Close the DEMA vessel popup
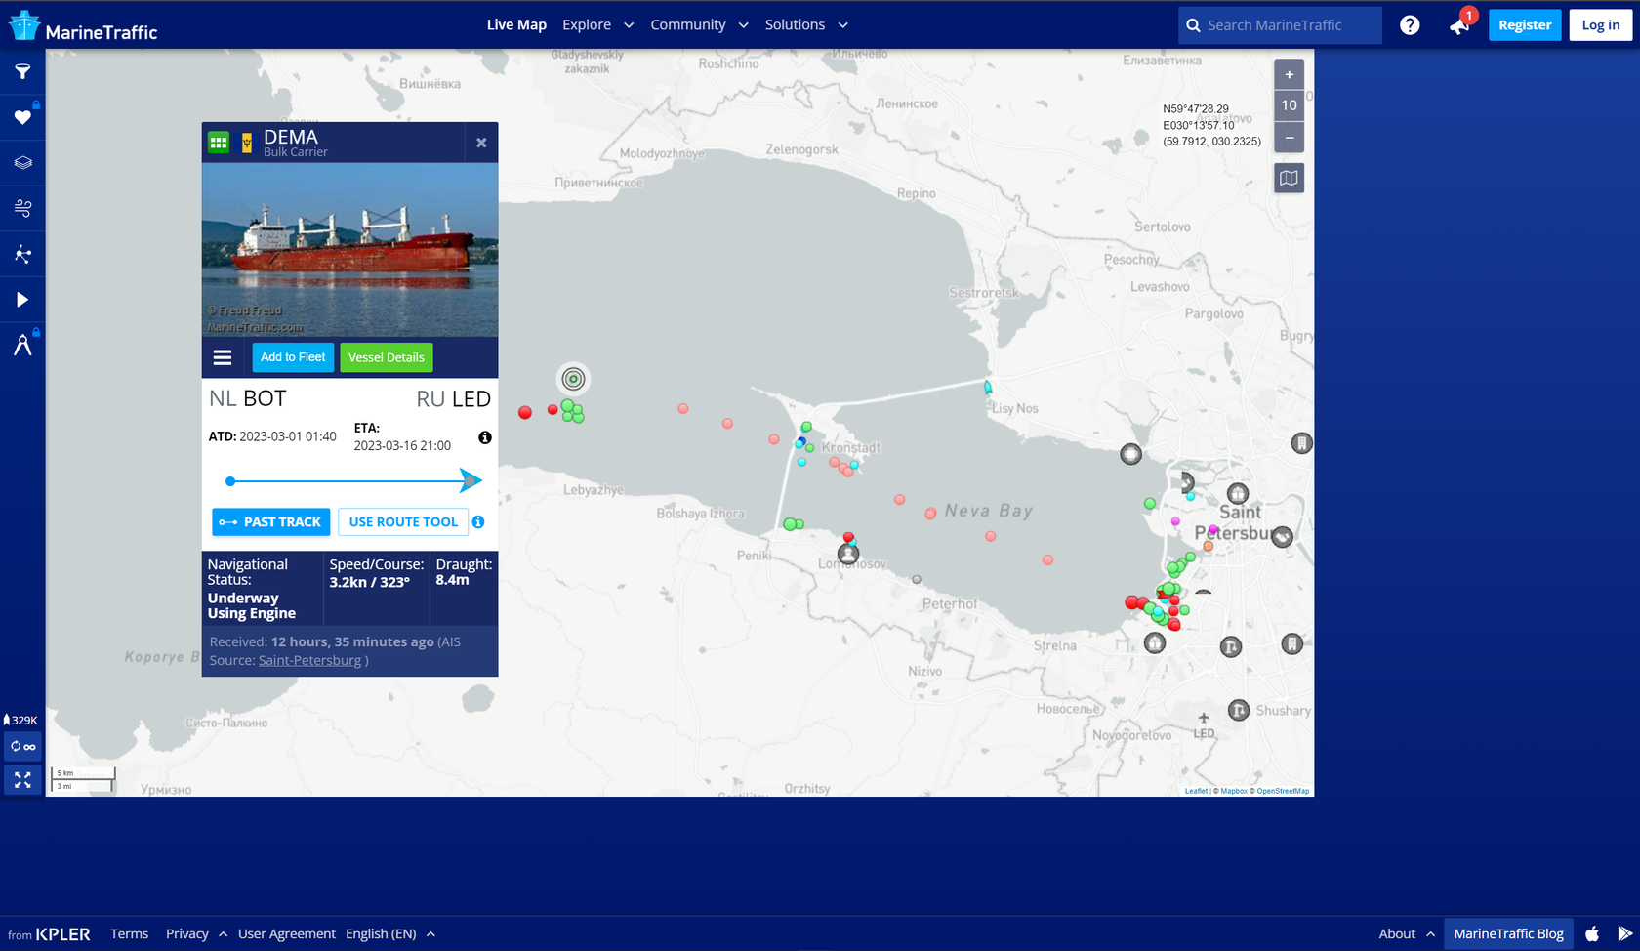 (481, 143)
